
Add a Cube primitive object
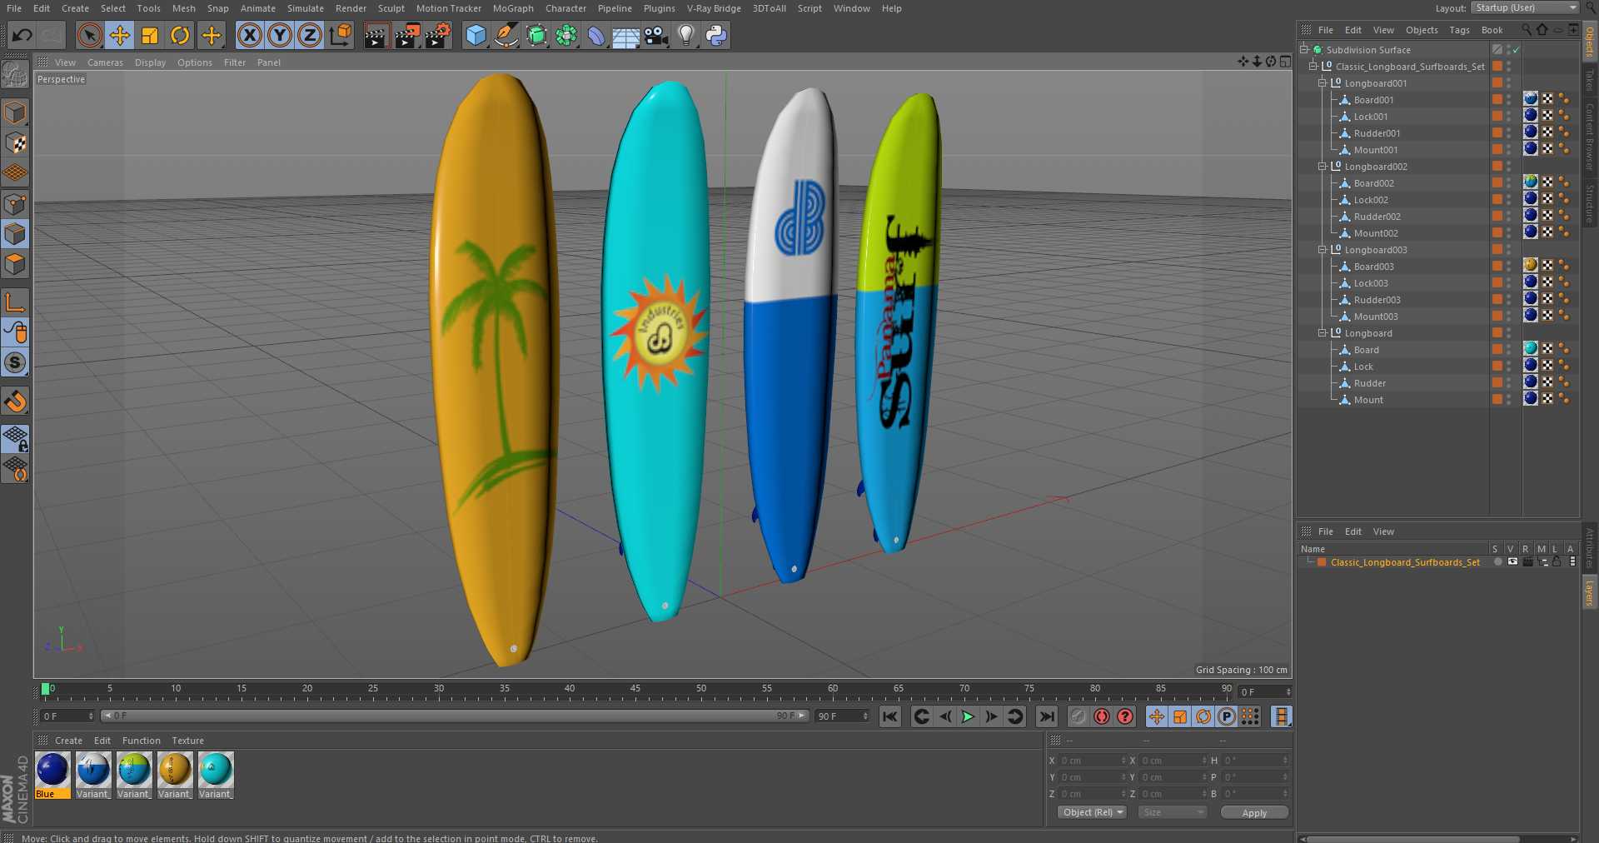click(x=476, y=35)
